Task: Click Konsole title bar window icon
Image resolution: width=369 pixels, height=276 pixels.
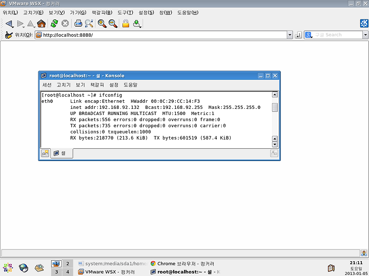Action: pyautogui.click(x=44, y=76)
